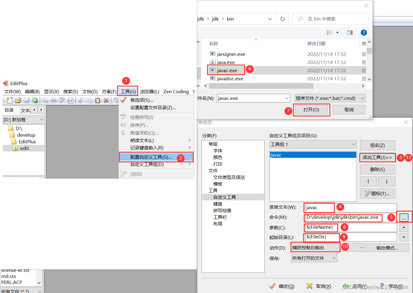The width and height of the screenshot is (413, 293).
Task: Click the 打开(O) button in file dialog
Action: [311, 110]
